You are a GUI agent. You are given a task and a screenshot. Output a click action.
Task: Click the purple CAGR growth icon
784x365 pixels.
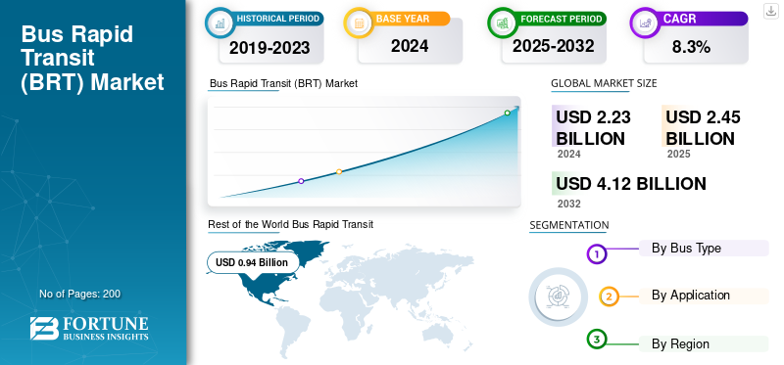[x=644, y=23]
